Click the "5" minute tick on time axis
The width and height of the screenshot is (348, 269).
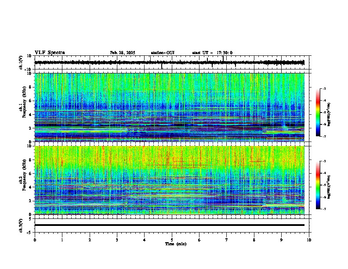coord(172,240)
